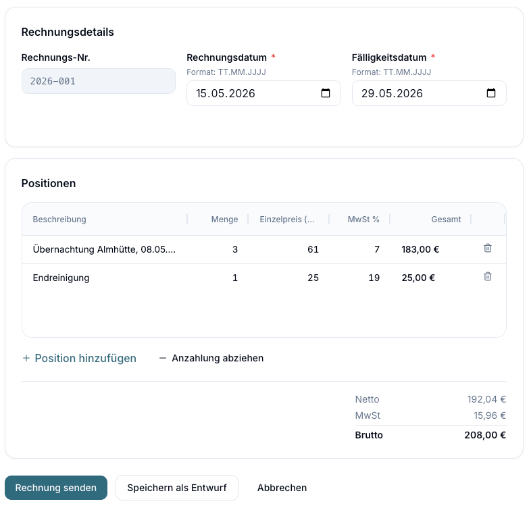Open calendar picker for Fälligkeitsdatum
Screen dimensions: 531x510
pos(490,93)
